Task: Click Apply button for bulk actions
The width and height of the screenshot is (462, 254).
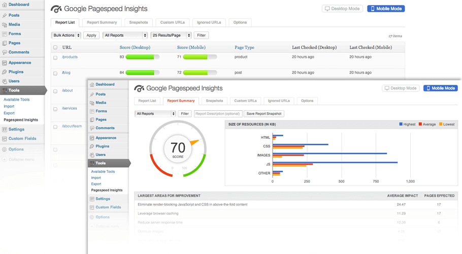Action: tap(91, 36)
